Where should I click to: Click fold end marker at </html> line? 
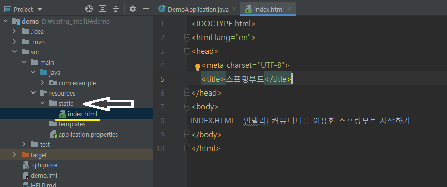tap(187, 148)
